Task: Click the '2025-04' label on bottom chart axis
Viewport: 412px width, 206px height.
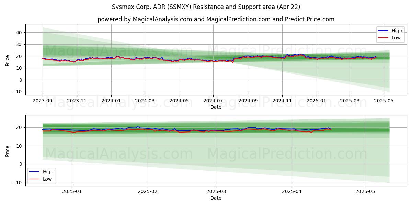Action: tap(291, 192)
